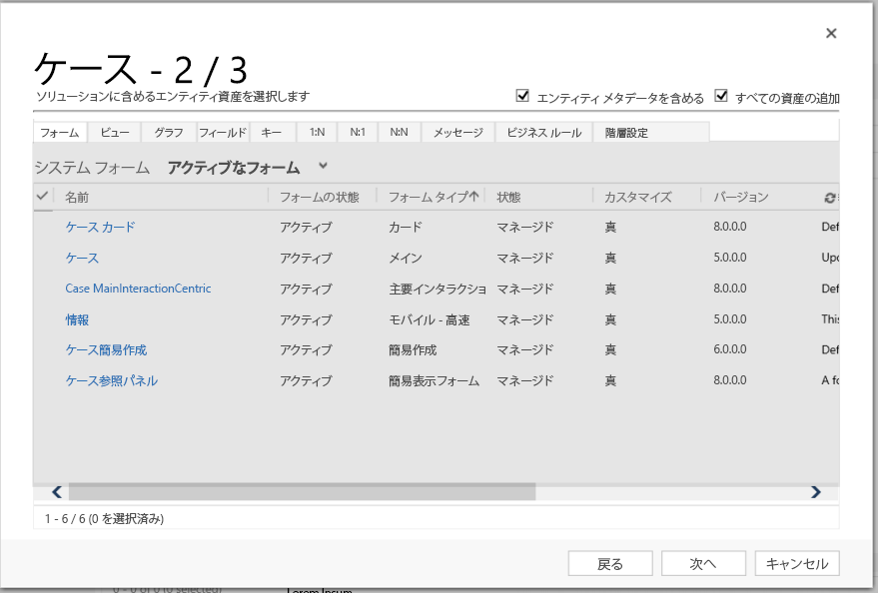Open the Case MainInteractionCentric form
This screenshot has width=878, height=593.
click(x=138, y=289)
